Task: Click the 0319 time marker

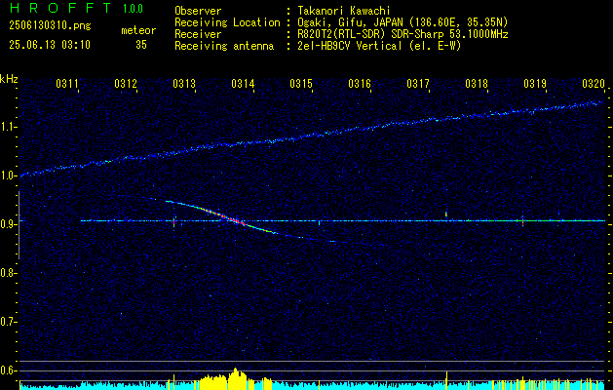Action: [x=535, y=83]
